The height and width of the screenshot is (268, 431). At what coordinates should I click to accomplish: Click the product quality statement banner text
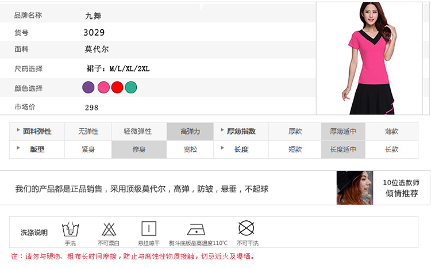pyautogui.click(x=142, y=189)
